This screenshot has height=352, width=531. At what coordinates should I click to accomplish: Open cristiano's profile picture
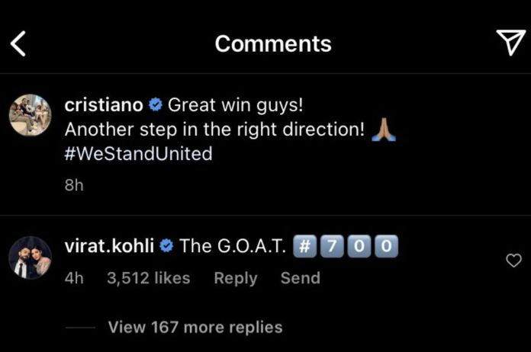30,116
